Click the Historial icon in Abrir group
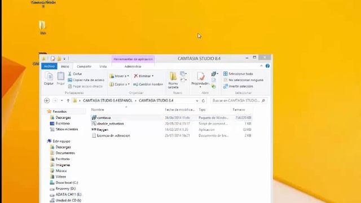 [214, 86]
